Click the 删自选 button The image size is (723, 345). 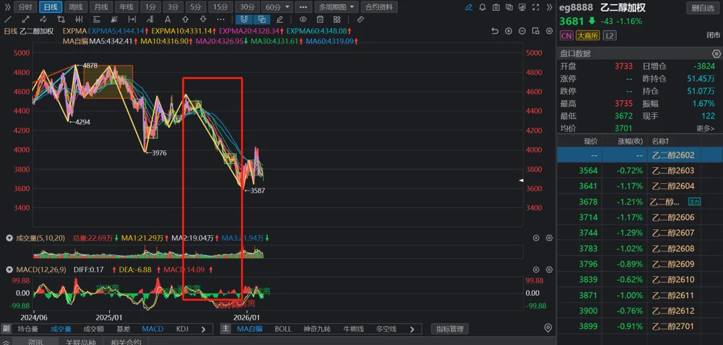(x=703, y=7)
